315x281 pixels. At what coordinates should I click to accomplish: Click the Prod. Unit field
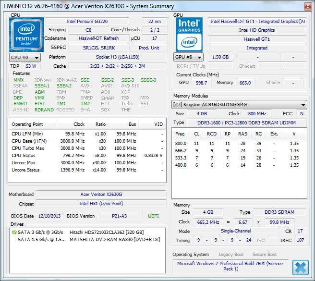pyautogui.click(x=149, y=48)
